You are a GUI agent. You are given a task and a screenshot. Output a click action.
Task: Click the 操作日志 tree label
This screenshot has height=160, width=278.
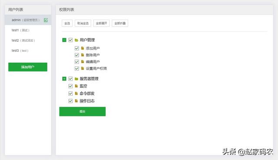87,101
